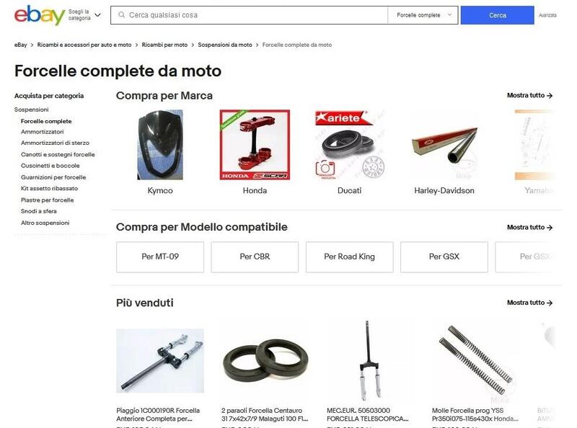Screen dimensions: 577x428
Task: Expand the Scegli la categoria dropdown
Action: click(x=84, y=15)
